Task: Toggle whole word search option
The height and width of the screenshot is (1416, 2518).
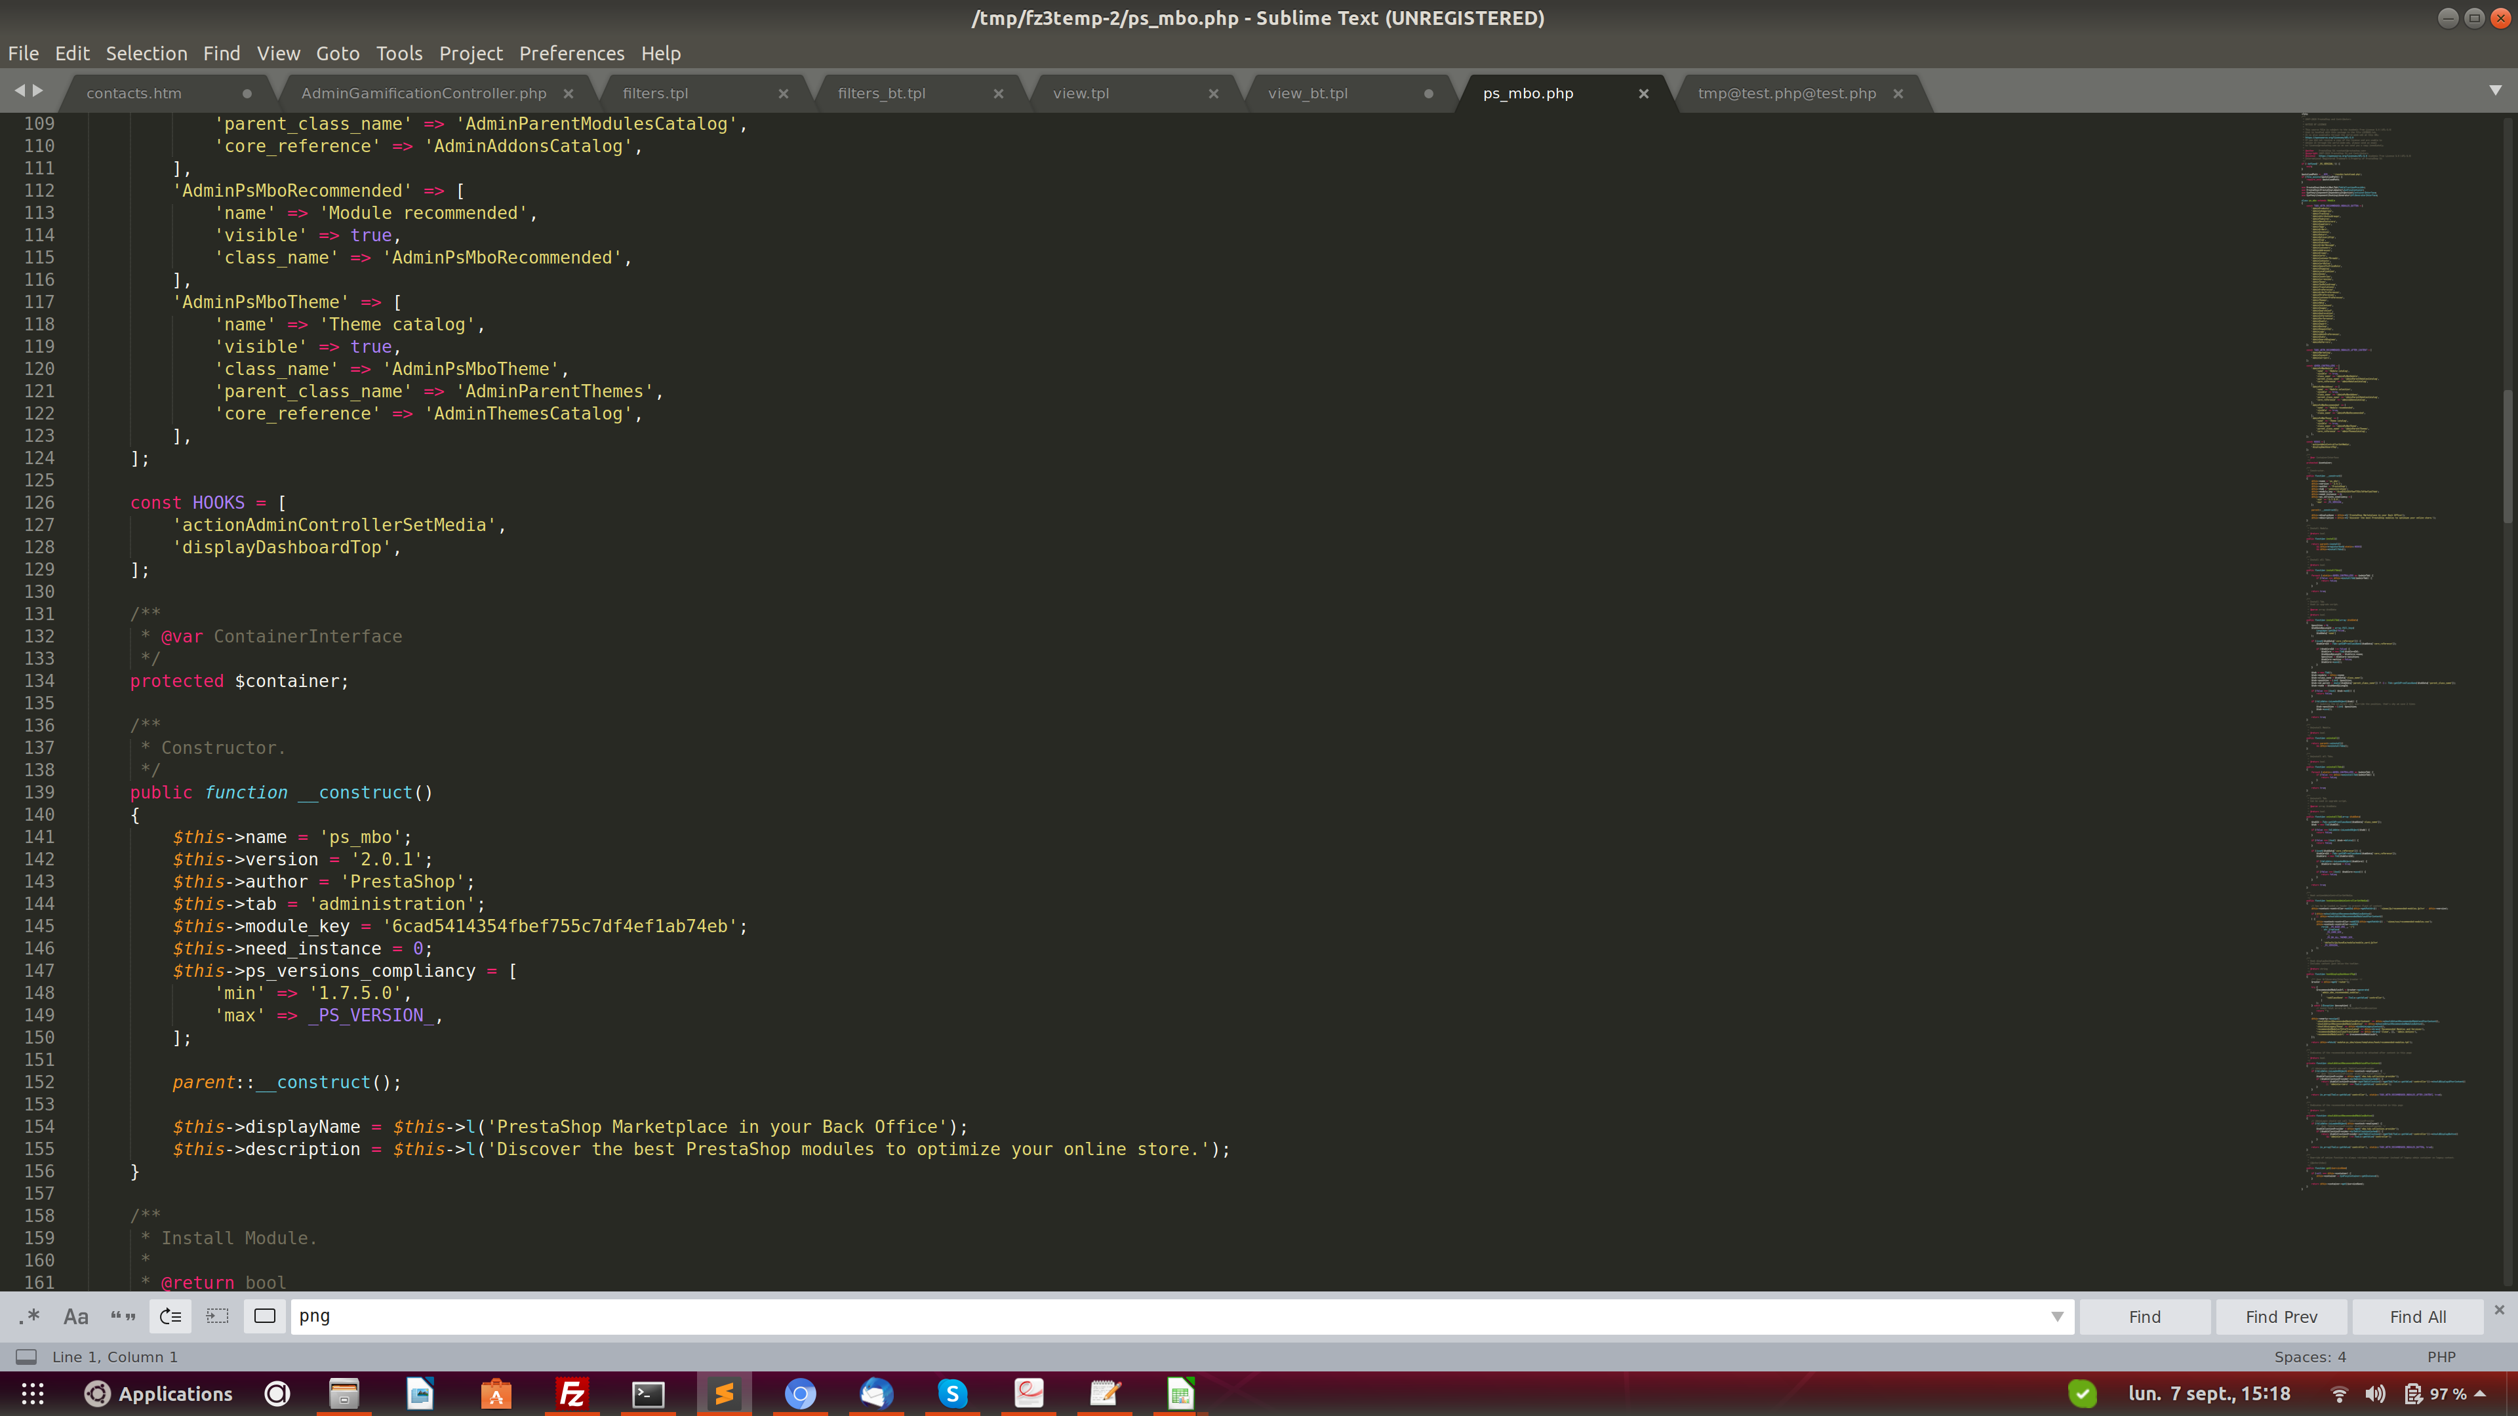Action: click(123, 1316)
